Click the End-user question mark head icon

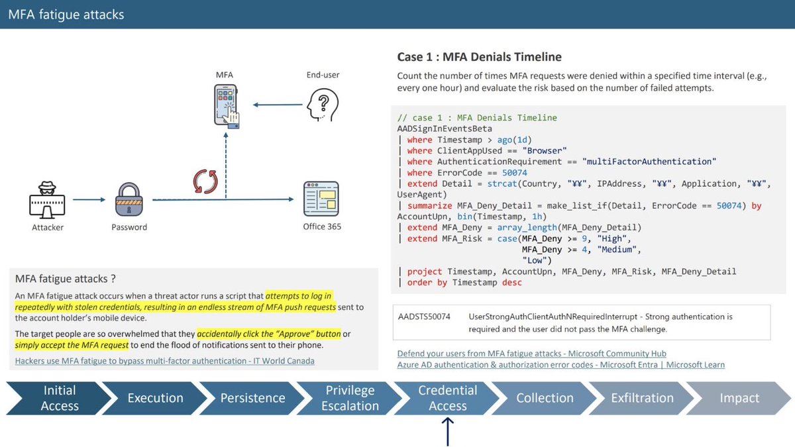tap(323, 105)
